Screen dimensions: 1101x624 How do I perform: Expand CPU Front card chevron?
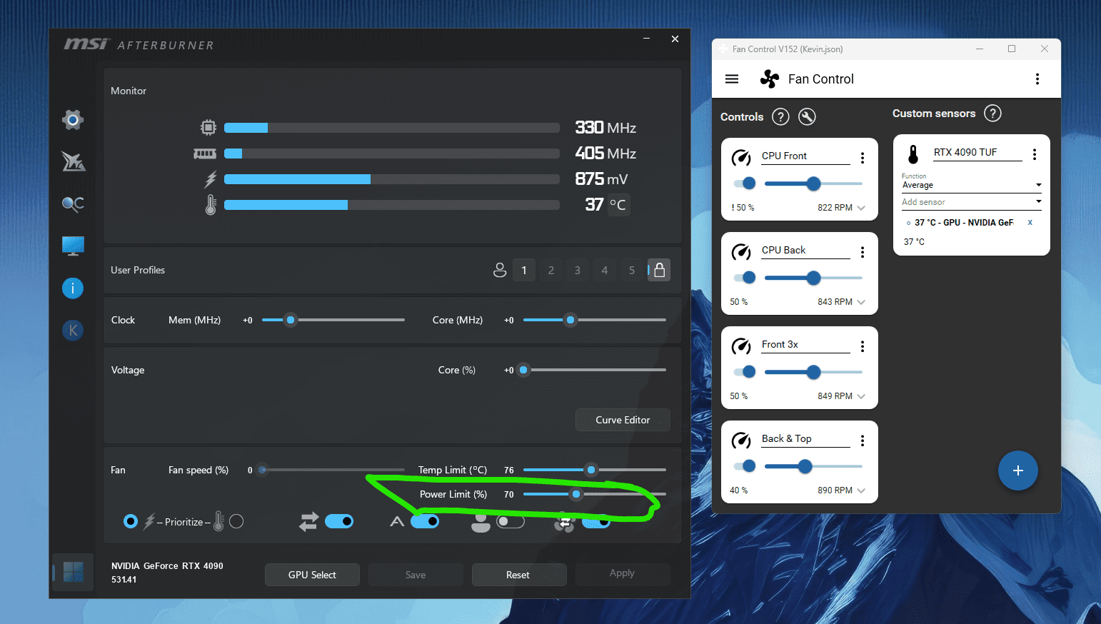861,208
